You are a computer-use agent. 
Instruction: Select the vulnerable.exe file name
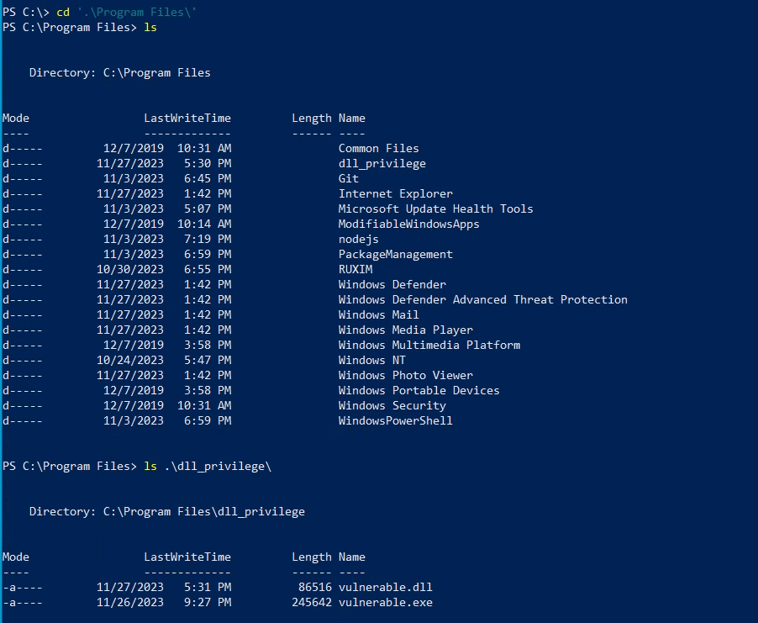pyautogui.click(x=385, y=602)
